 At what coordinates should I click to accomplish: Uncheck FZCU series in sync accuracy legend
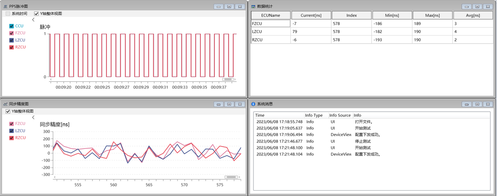click(x=11, y=124)
